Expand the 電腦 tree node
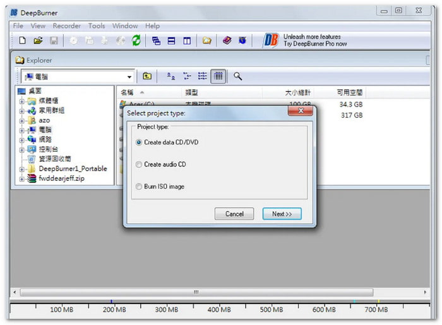This screenshot has height=325, width=442. tap(21, 130)
